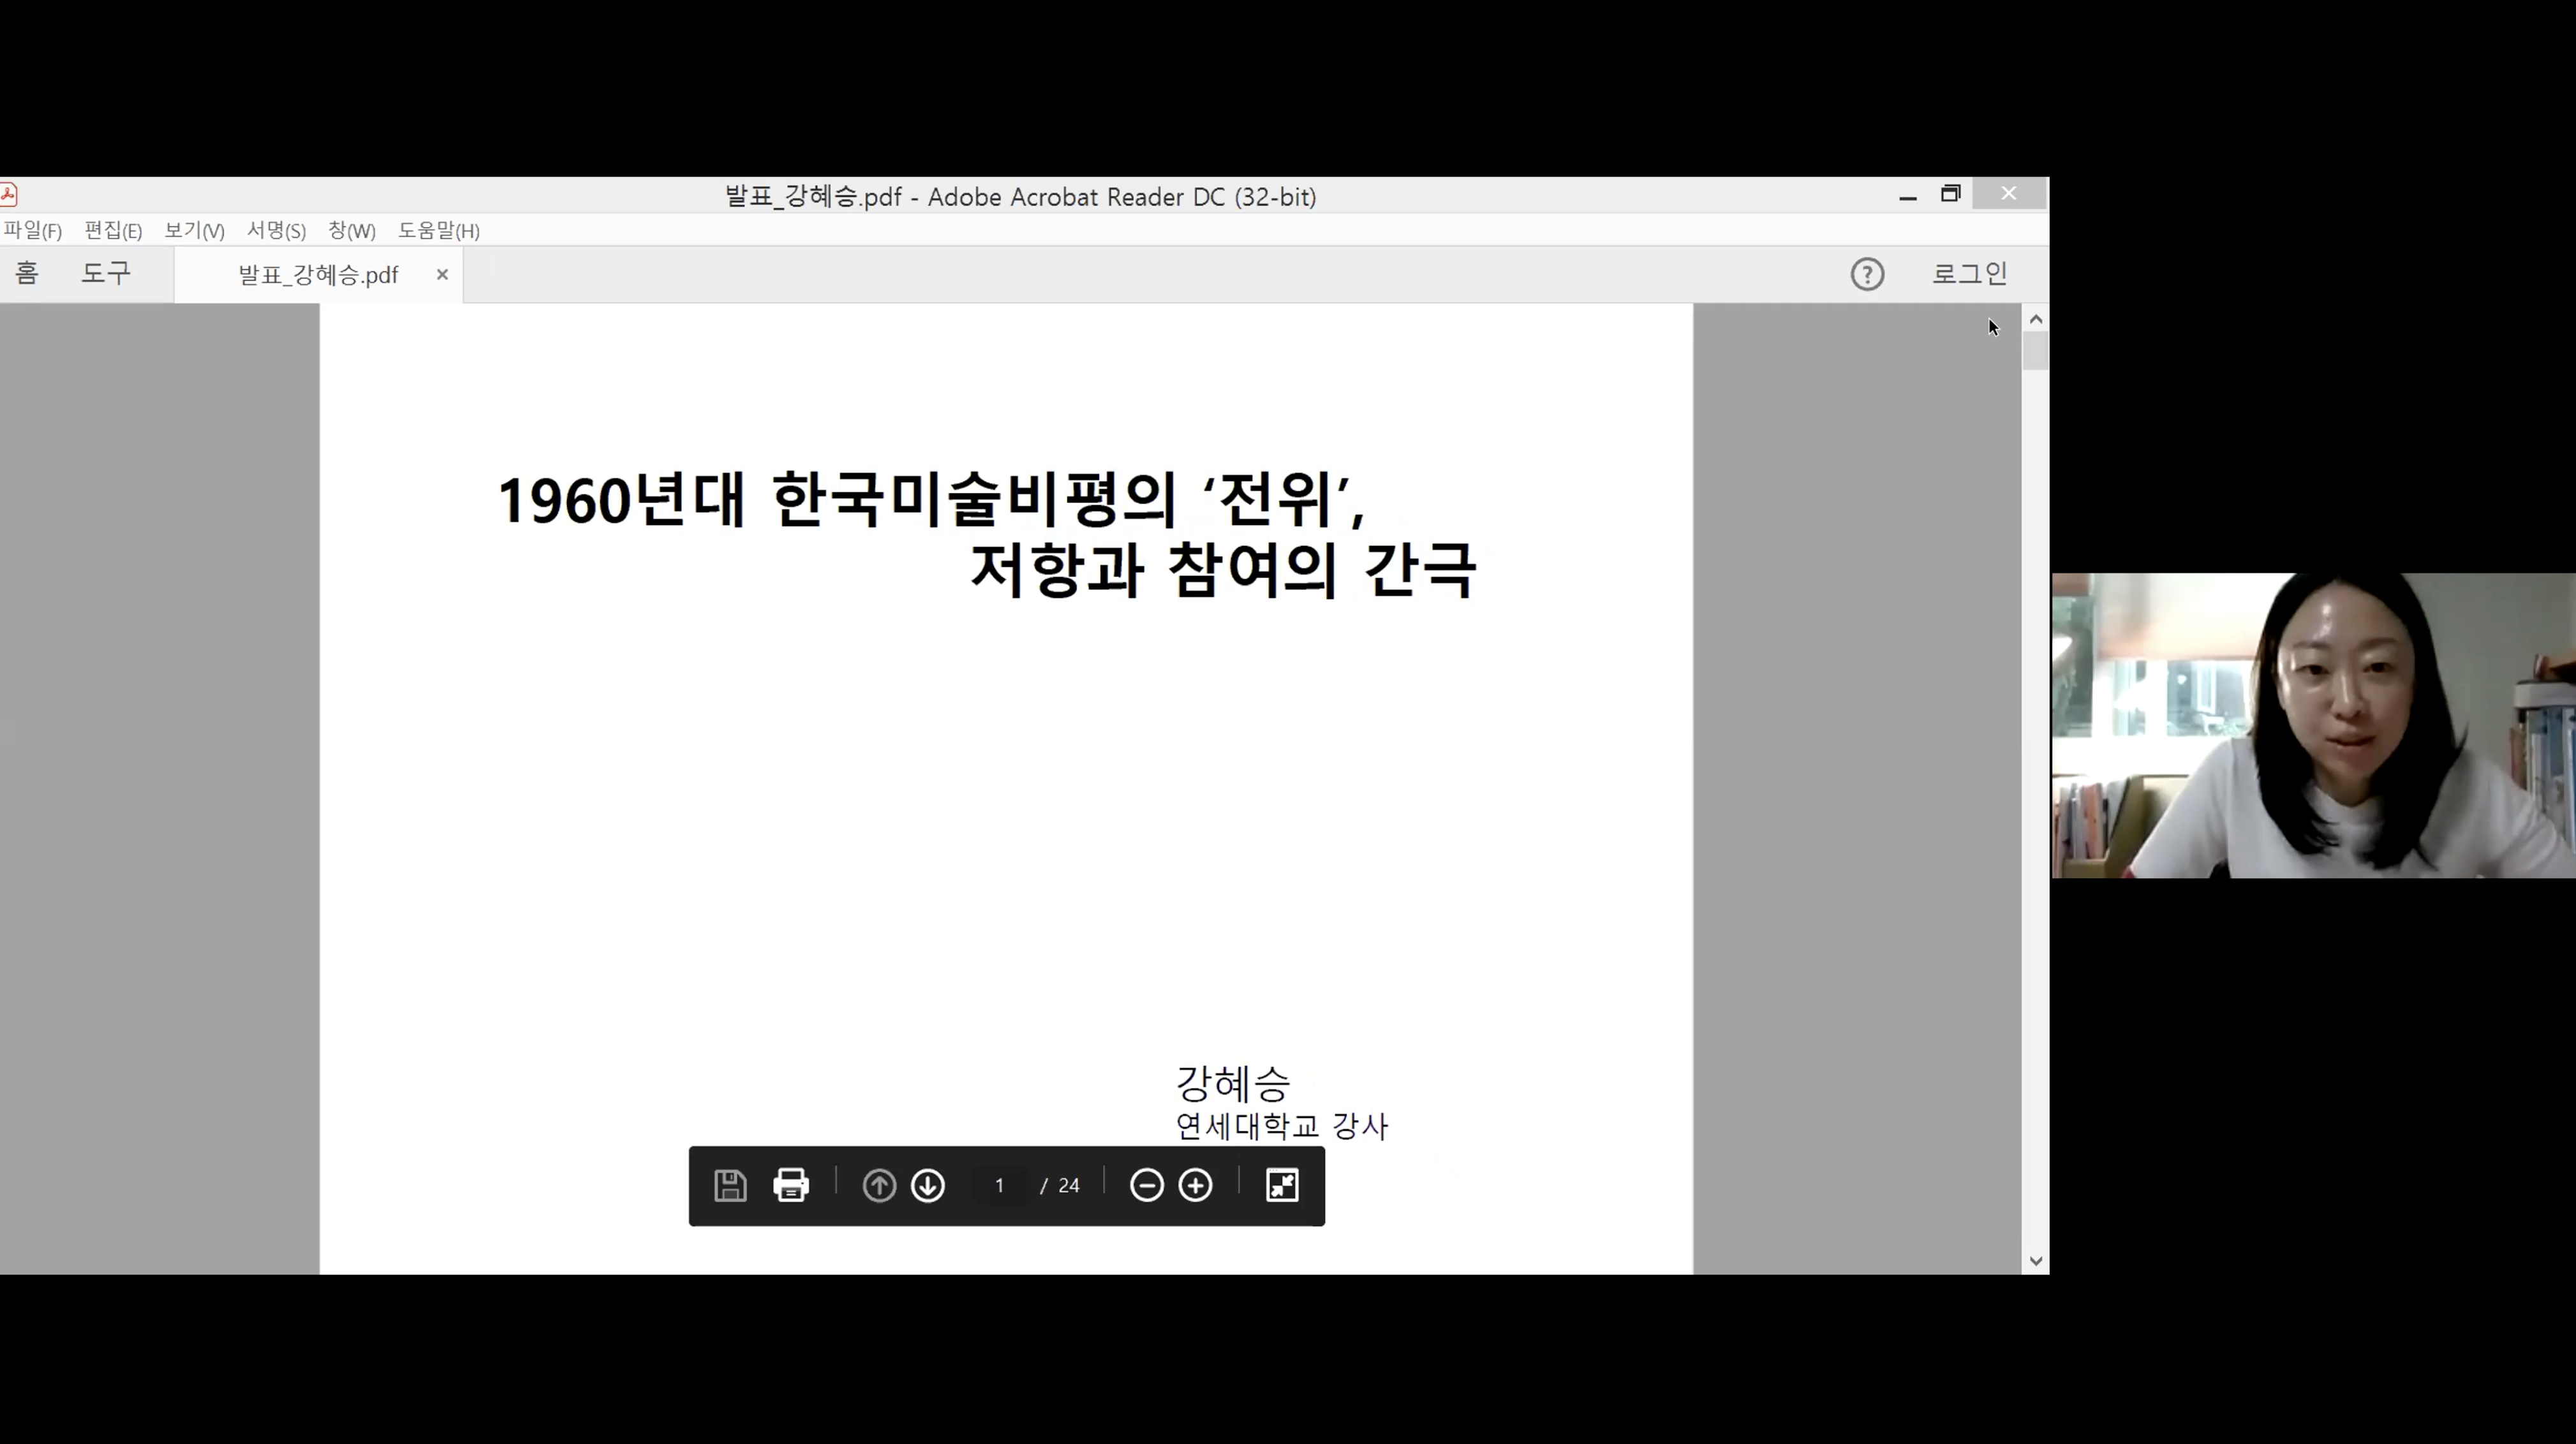The image size is (2576, 1444).
Task: Go to next page with down arrow
Action: coord(928,1185)
